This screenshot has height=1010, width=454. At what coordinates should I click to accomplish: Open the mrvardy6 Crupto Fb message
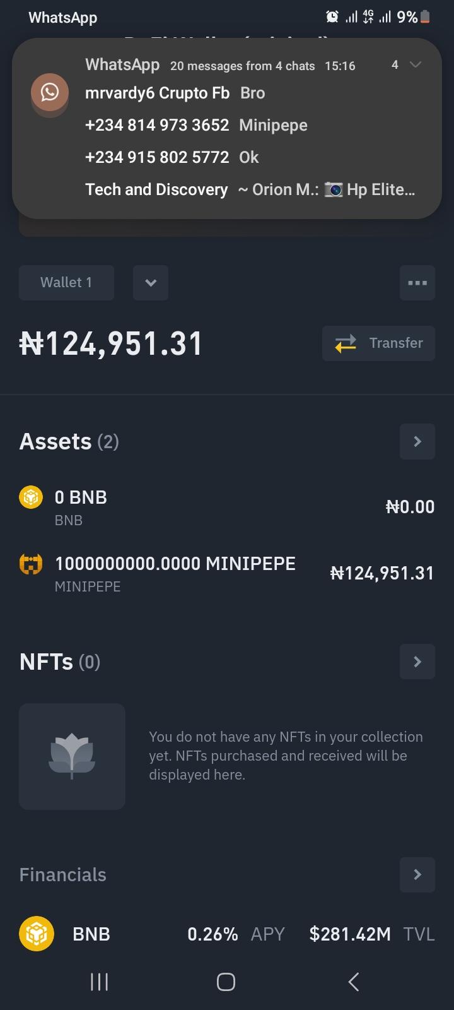pos(175,93)
